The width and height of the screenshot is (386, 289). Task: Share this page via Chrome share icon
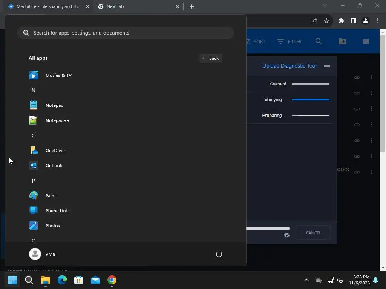(x=314, y=21)
